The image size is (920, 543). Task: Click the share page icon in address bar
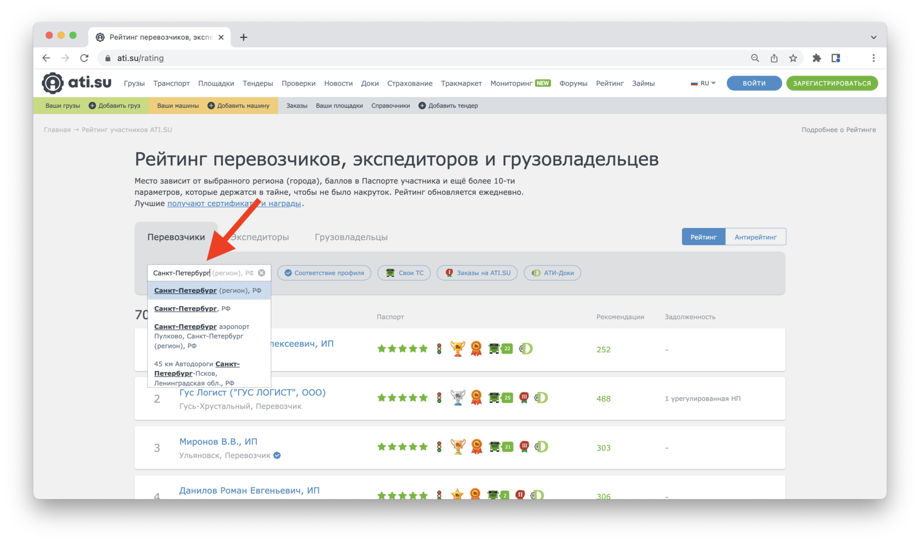pyautogui.click(x=774, y=58)
